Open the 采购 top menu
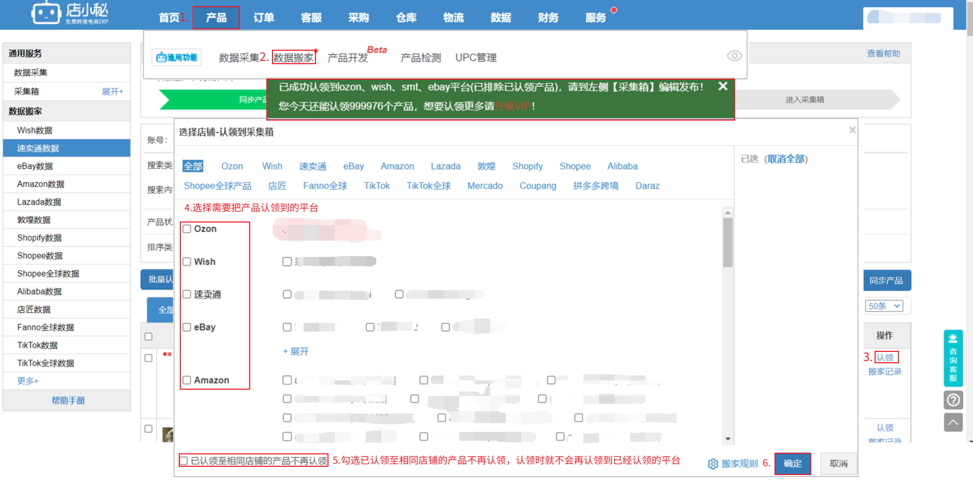Viewport: 973px width, 488px height. pos(359,18)
